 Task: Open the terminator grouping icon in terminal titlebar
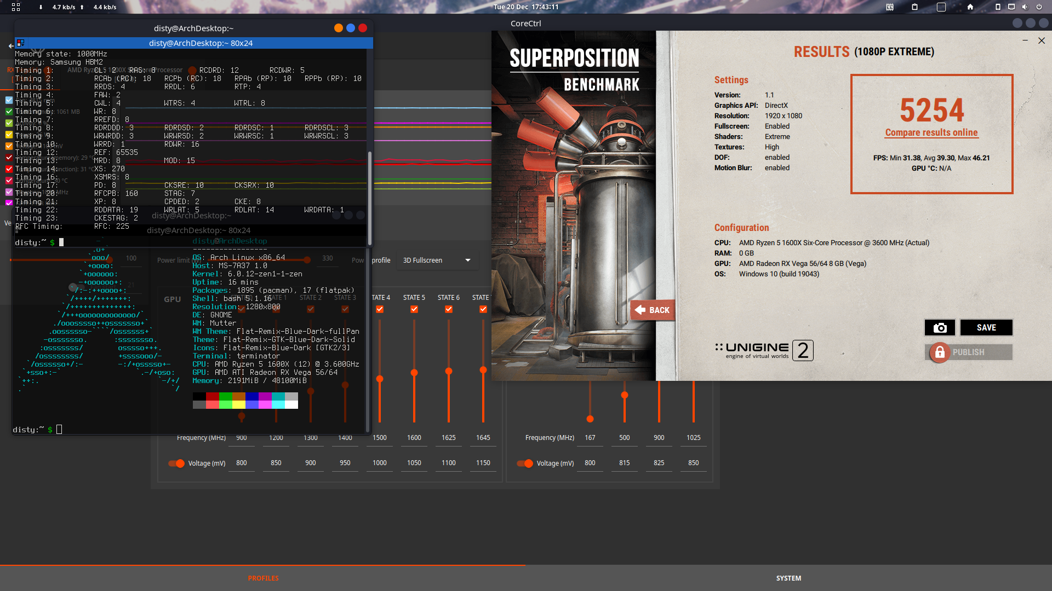coord(20,43)
